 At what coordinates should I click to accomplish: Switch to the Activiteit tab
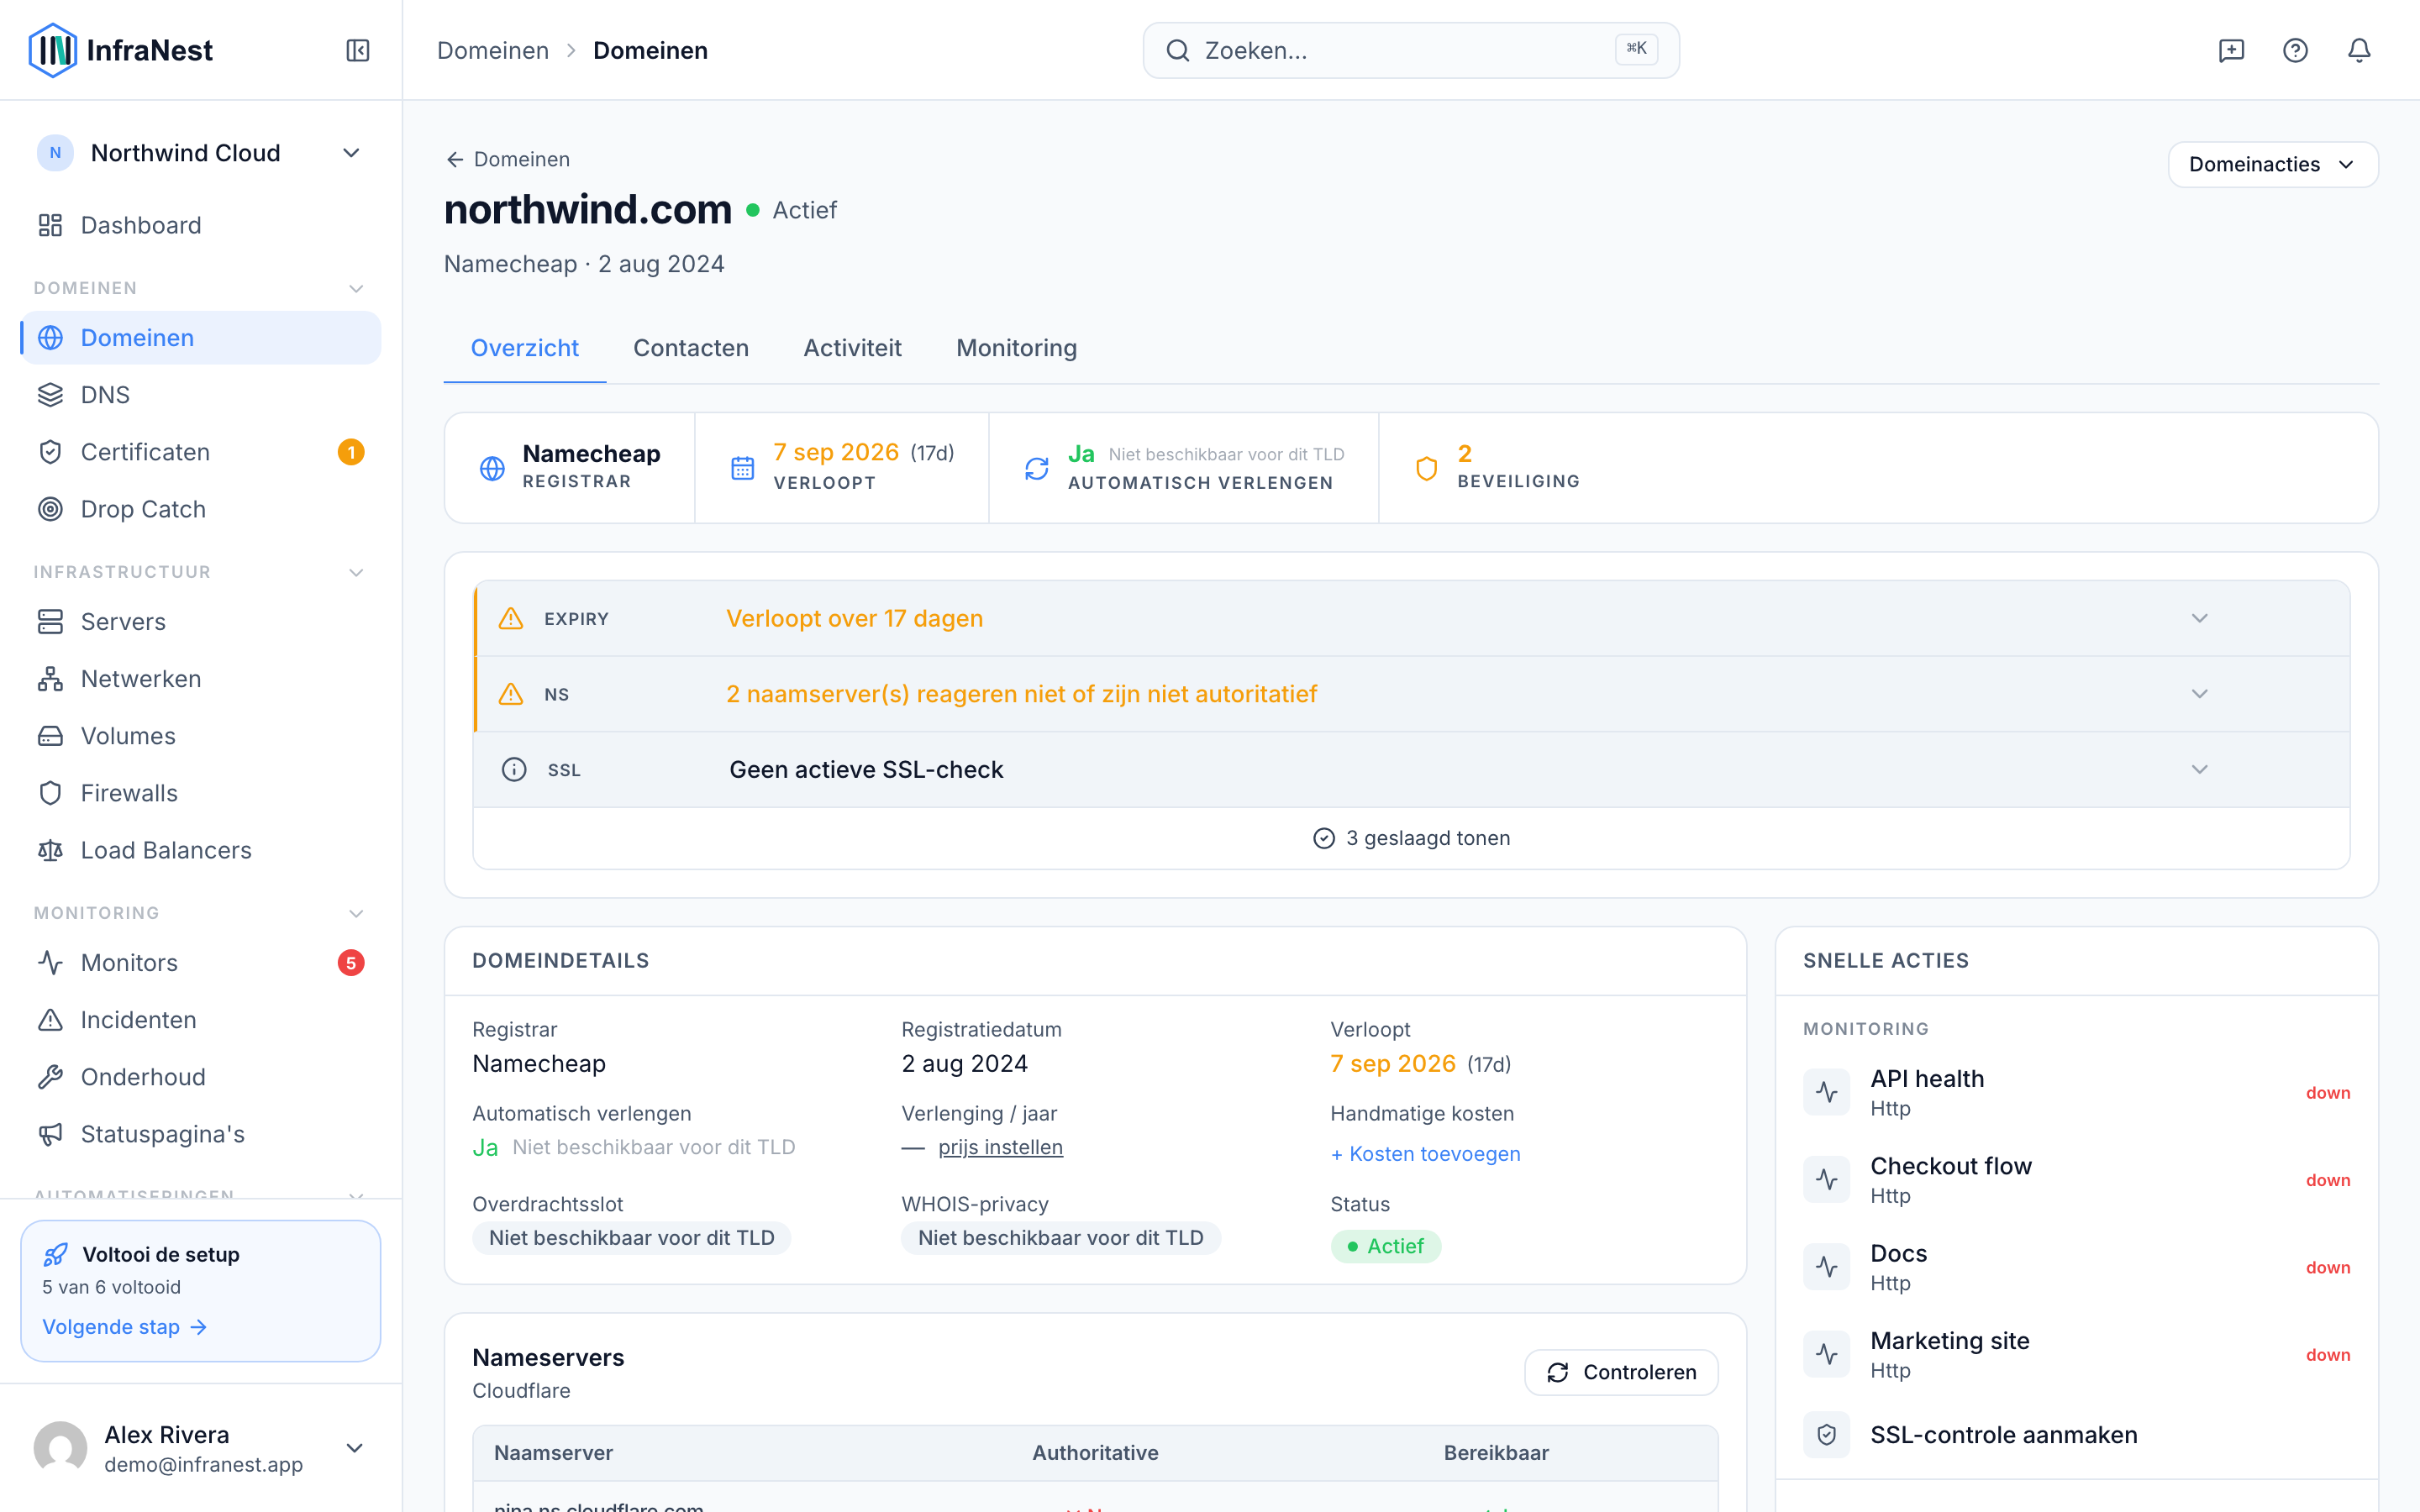pos(853,348)
